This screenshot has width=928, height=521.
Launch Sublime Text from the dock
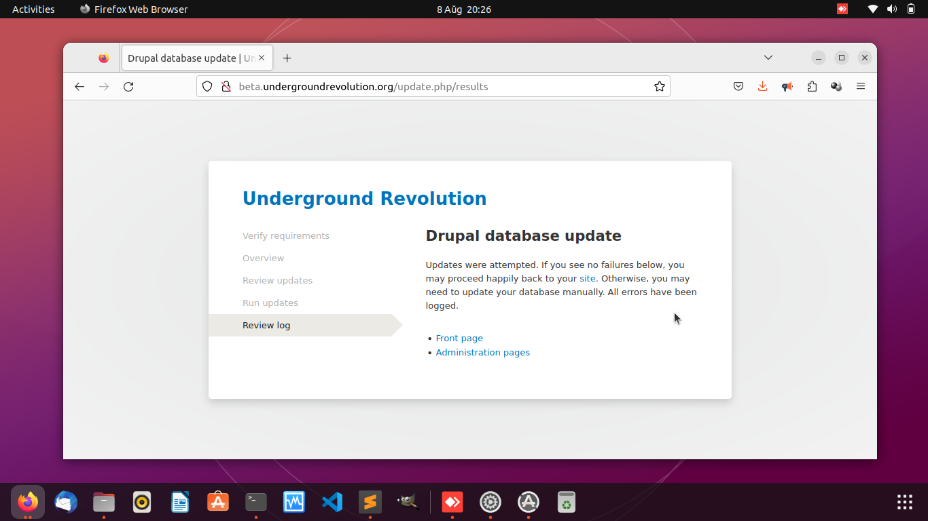370,502
